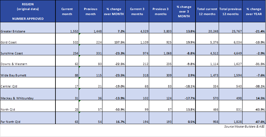Select Wide Bay Burnett current 12 months 1,473
This screenshot has width=266, height=137.
(207, 72)
